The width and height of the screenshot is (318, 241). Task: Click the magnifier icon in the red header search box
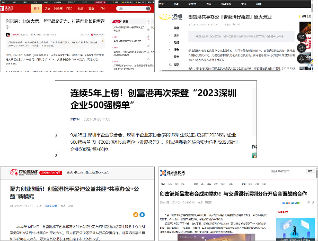(148, 8)
